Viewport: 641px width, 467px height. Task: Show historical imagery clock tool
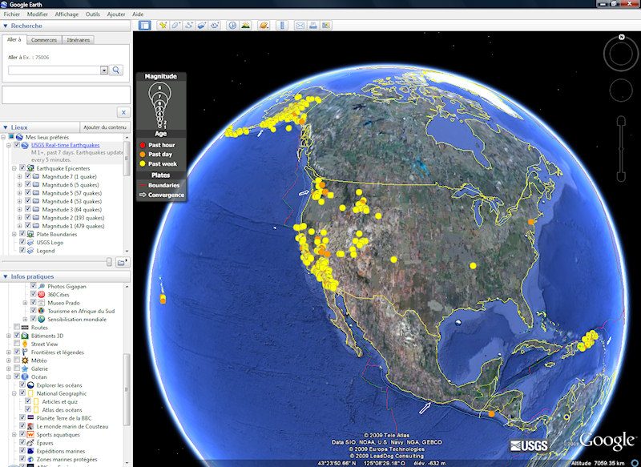pos(232,26)
